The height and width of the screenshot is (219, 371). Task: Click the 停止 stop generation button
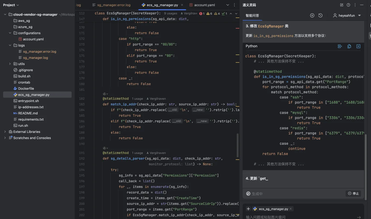coord(353,194)
